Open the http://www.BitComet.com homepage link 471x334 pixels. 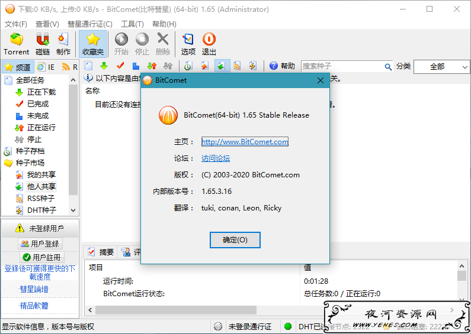245,142
